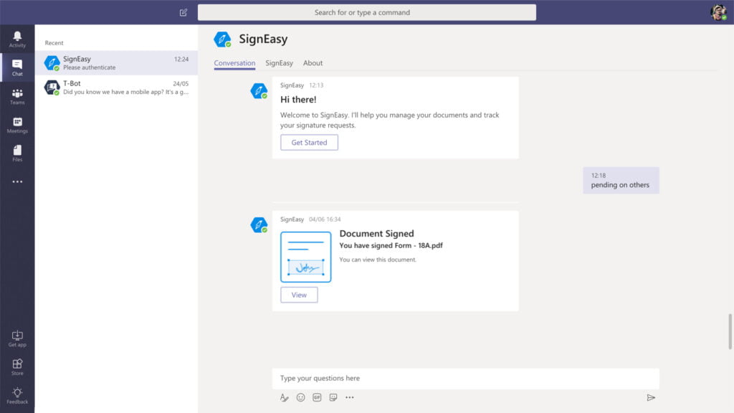Open the sticker picker

pos(333,397)
